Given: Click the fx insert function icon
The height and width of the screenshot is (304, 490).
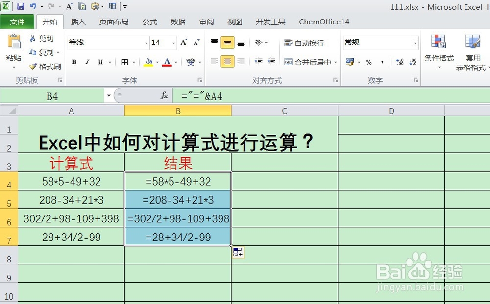Looking at the screenshot, I should pos(164,95).
